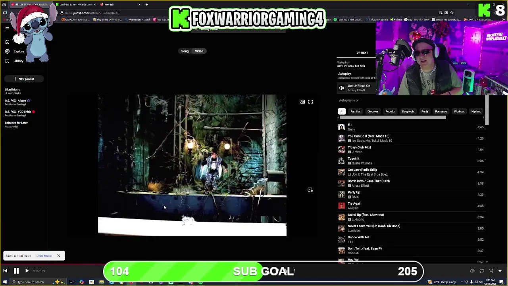Viewport: 508px width, 286px height.
Task: Click the left arrow of chip scrollbar
Action: (339, 118)
